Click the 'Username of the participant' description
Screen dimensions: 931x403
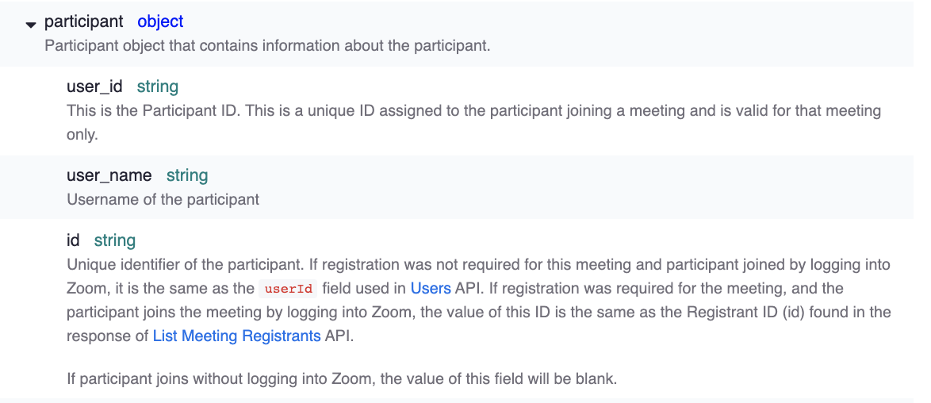163,198
